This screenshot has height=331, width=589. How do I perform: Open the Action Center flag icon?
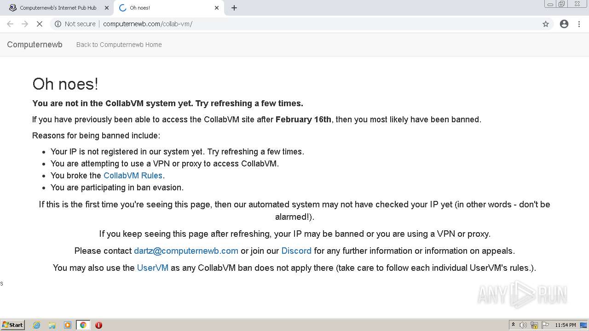[x=545, y=325]
